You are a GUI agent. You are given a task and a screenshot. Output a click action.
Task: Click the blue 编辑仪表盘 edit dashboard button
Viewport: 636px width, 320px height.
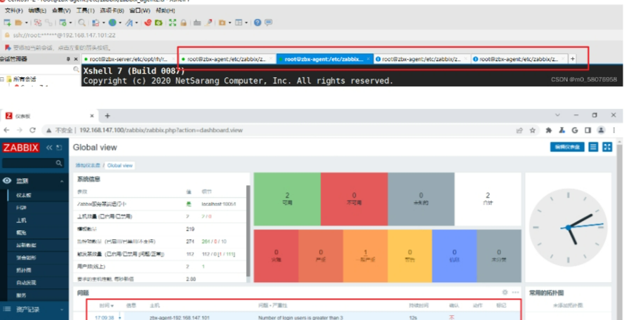coord(567,147)
